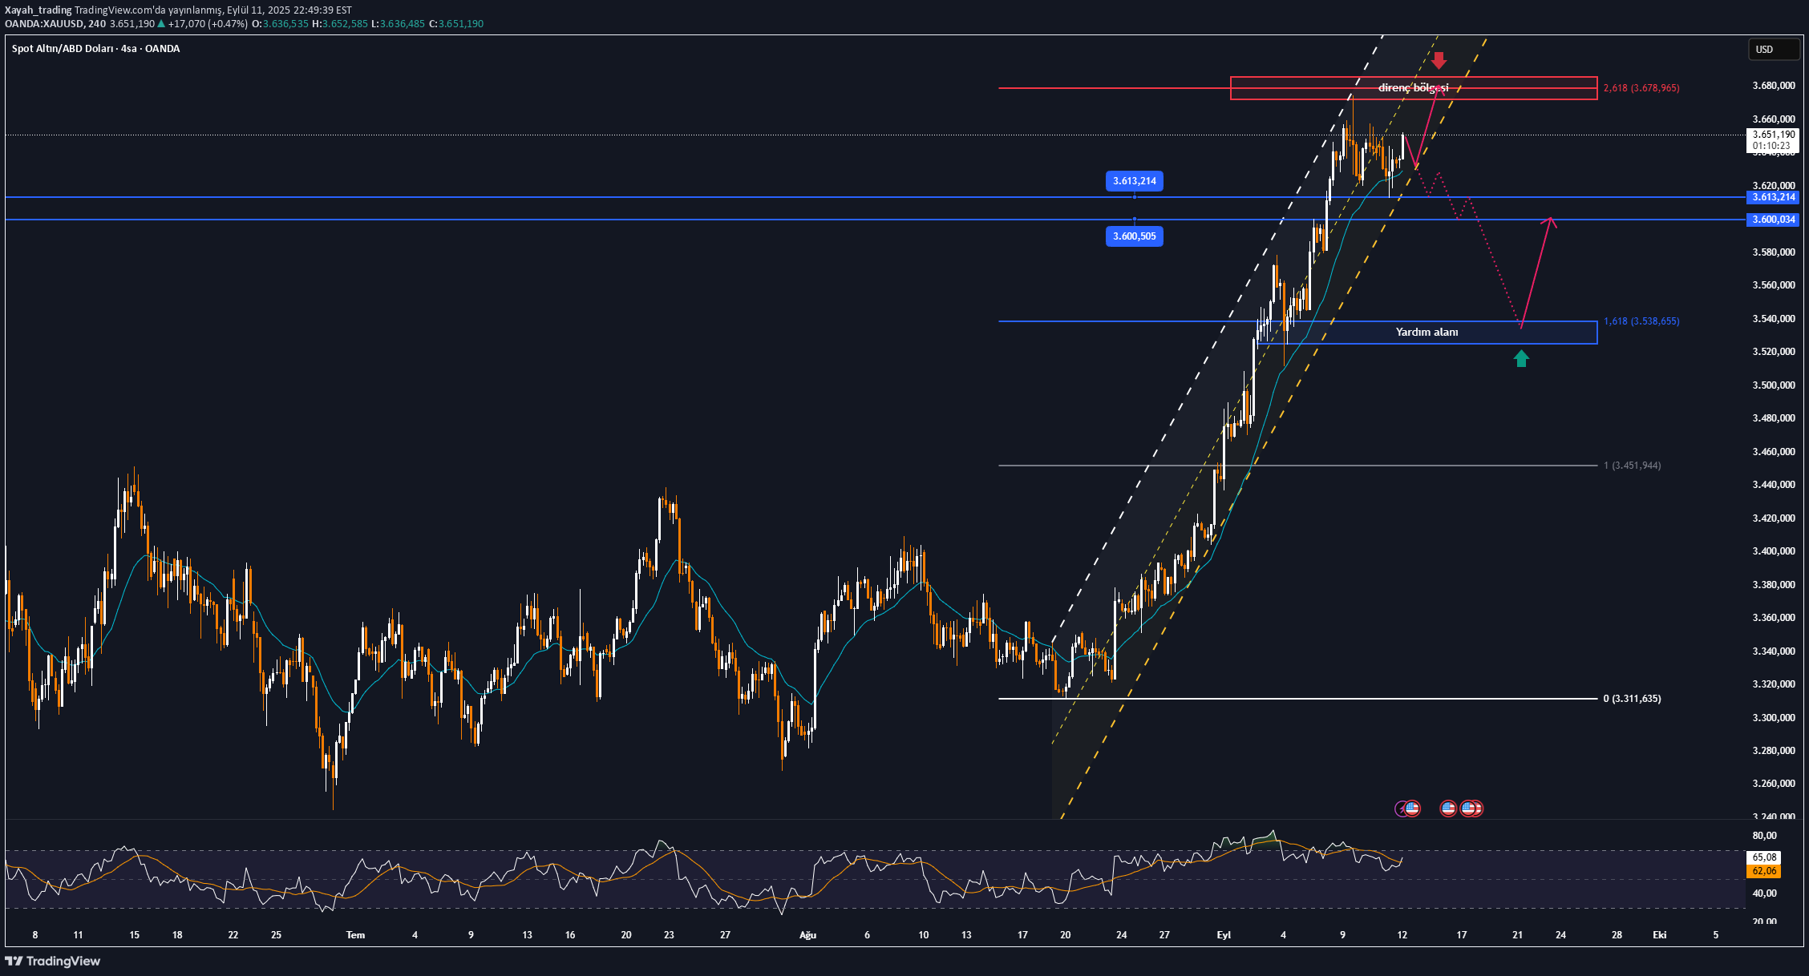
Task: Click the 01:10:23 bar countdown timer
Action: tap(1771, 146)
